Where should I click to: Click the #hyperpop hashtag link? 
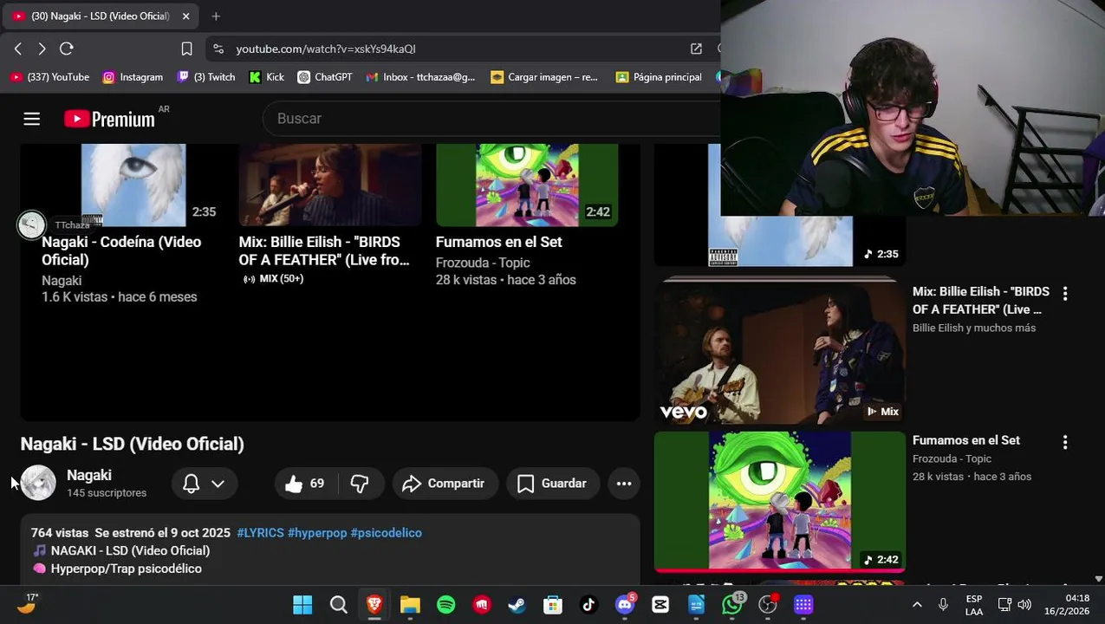(x=317, y=533)
